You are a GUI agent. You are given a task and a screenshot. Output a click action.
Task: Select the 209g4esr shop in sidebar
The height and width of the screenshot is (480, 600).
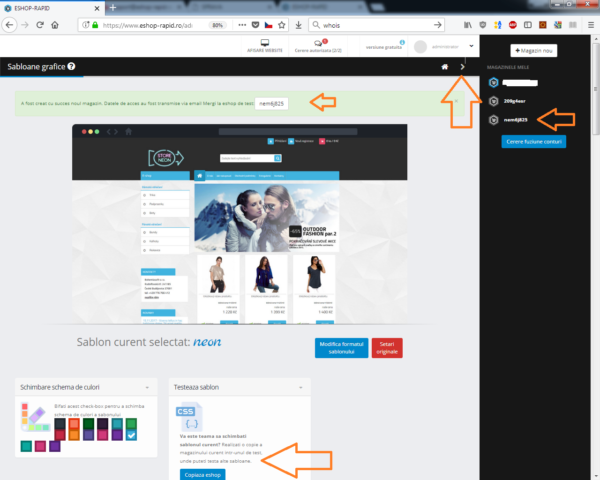point(514,101)
